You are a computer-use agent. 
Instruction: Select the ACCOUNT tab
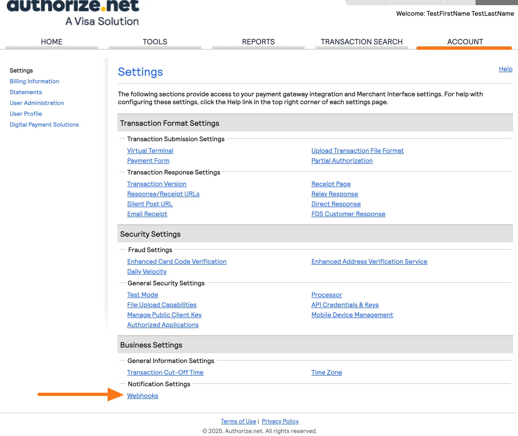click(x=465, y=42)
